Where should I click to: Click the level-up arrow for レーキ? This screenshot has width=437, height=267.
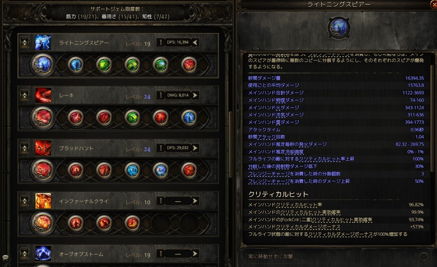[25, 95]
